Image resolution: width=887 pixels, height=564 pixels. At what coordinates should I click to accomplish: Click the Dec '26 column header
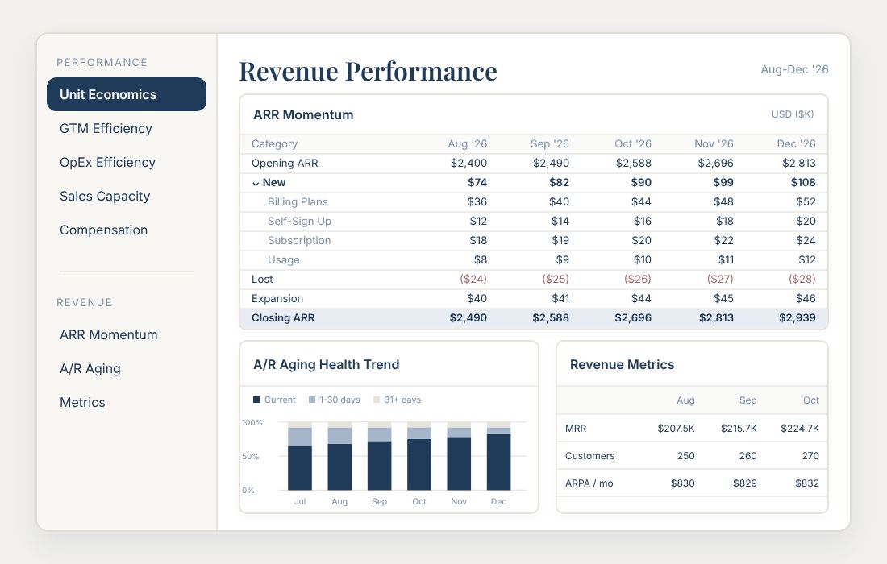click(x=796, y=143)
